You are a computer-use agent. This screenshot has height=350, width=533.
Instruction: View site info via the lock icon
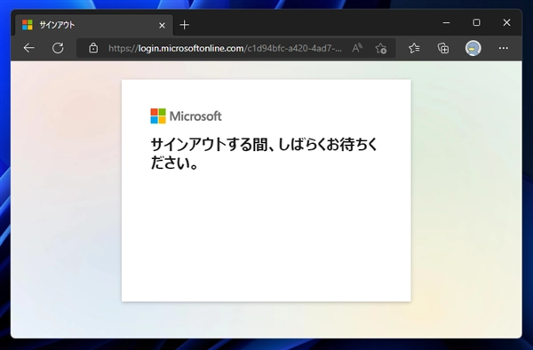93,48
